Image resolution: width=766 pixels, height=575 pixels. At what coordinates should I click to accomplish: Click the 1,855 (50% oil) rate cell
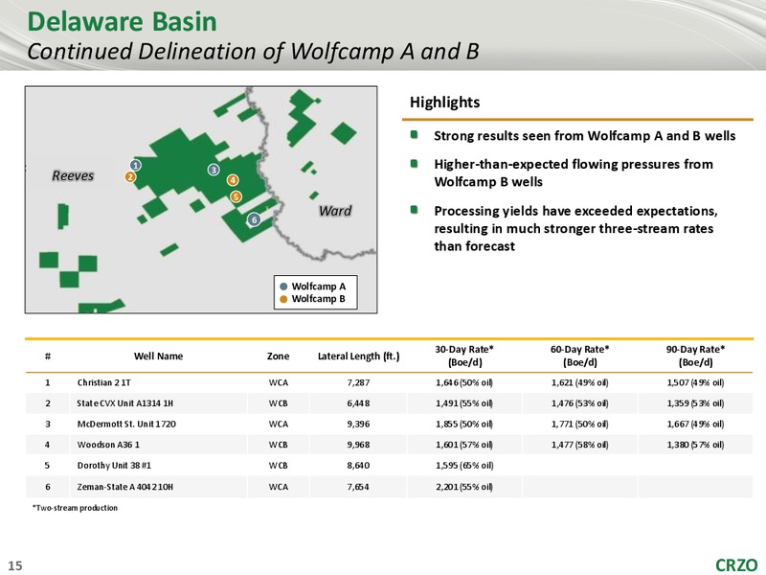[x=464, y=424]
